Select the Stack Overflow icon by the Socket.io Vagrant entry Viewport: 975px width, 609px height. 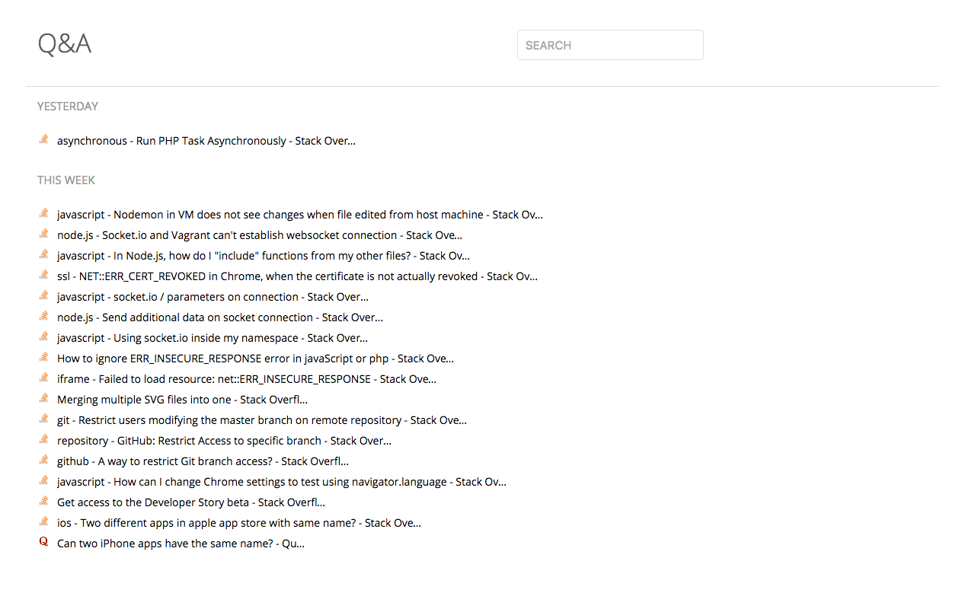tap(43, 233)
